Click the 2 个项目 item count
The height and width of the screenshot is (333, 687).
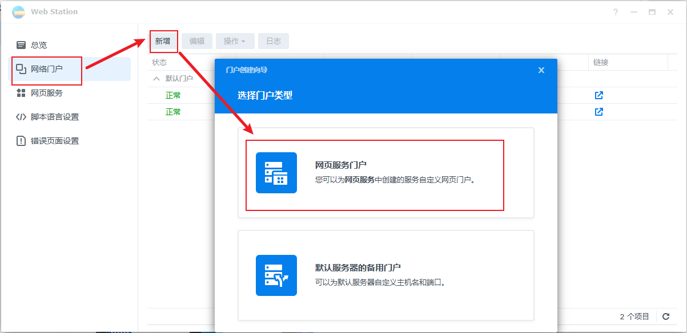coord(634,316)
